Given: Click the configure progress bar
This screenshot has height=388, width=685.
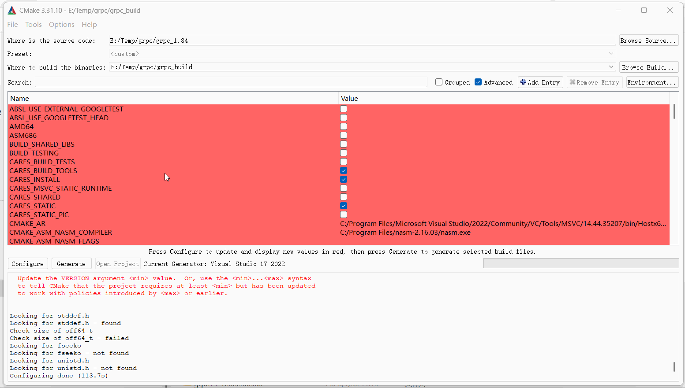Looking at the screenshot, I should click(x=581, y=263).
